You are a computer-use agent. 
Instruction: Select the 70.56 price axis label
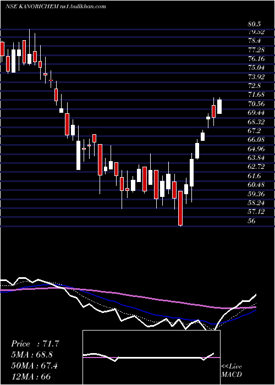(256, 103)
